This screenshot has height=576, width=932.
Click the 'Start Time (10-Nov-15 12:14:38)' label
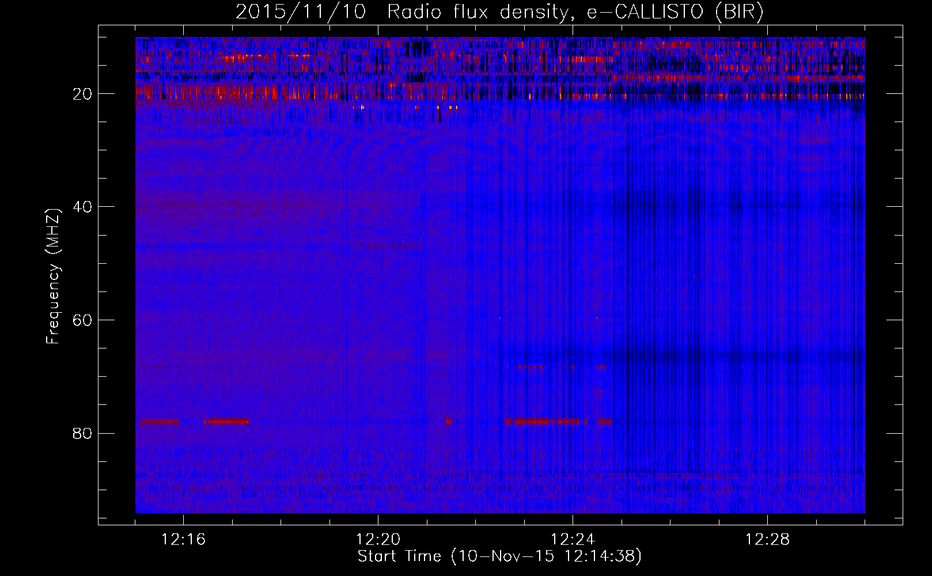click(x=499, y=556)
